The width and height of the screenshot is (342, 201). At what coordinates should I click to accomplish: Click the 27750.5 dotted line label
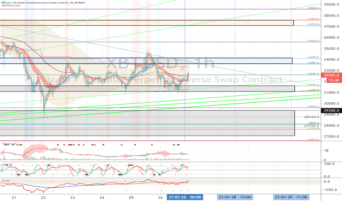pyautogui.click(x=312, y=126)
